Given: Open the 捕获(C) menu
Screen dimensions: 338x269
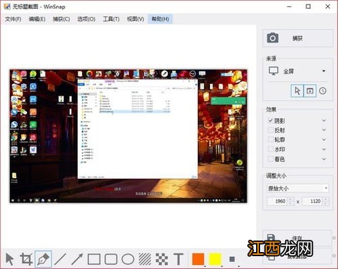Looking at the screenshot, I should pos(61,19).
